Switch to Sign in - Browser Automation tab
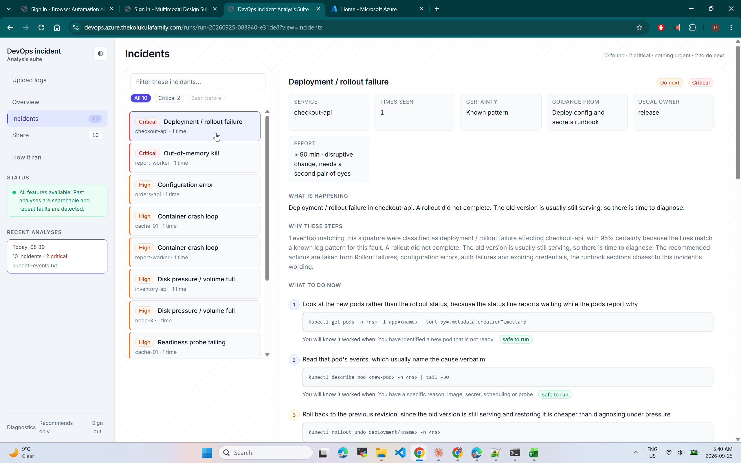 tap(68, 9)
